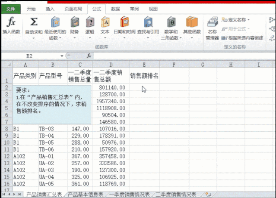This screenshot has width=276, height=198.
Task: Open the Lookup & Reference (查找与引用) icon
Action: (x=148, y=22)
